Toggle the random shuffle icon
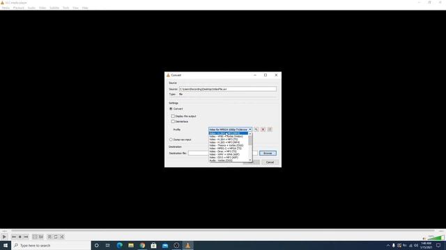 click(x=62, y=237)
